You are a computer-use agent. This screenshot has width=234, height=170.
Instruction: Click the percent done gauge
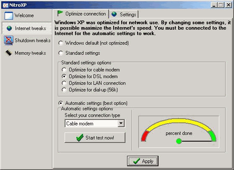coord(179,132)
